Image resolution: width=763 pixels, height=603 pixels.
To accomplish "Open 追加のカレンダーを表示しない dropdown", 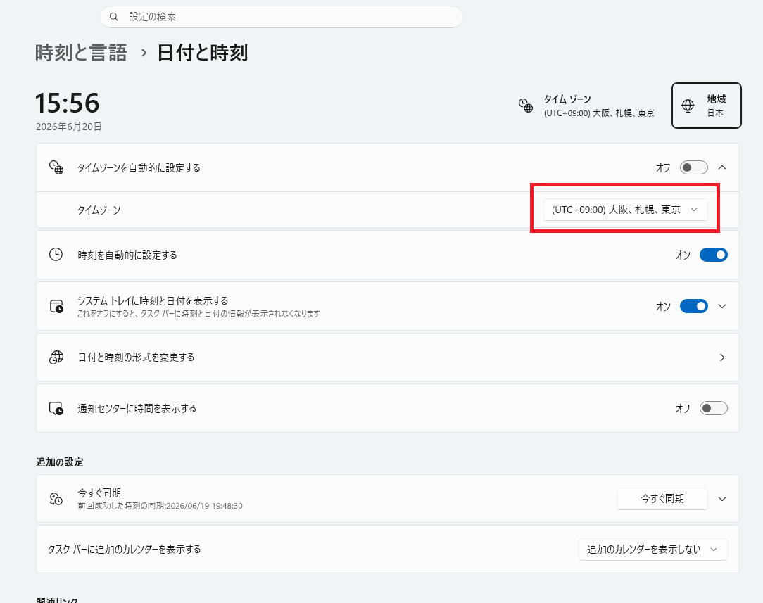I will point(653,550).
